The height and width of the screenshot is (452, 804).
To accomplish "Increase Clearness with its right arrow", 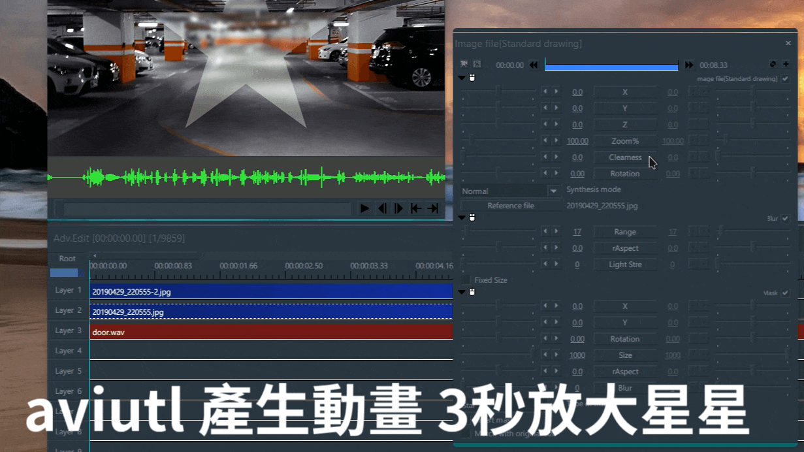I will click(x=556, y=157).
